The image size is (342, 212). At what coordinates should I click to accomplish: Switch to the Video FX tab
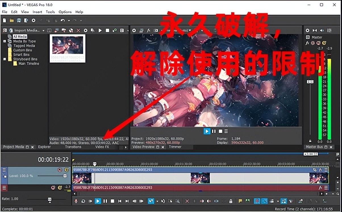pyautogui.click(x=102, y=147)
